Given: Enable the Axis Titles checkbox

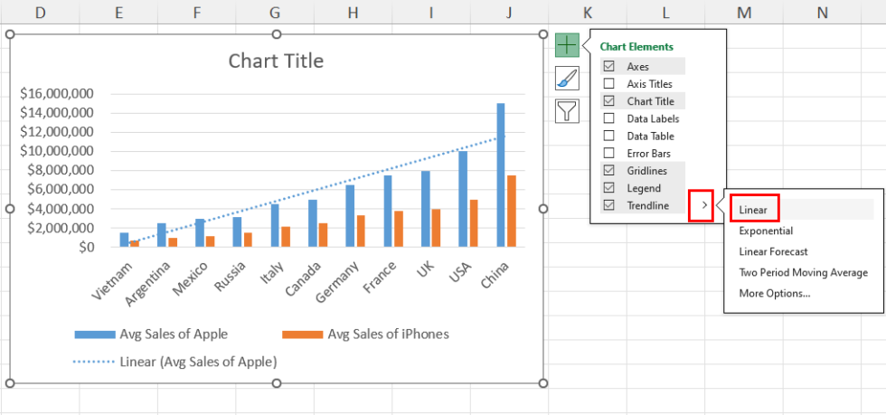Looking at the screenshot, I should (x=608, y=84).
